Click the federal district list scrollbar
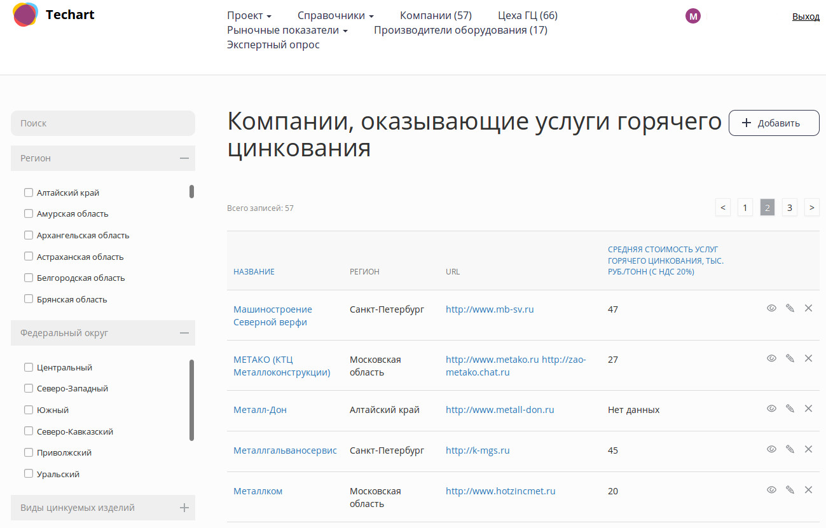 tap(191, 400)
